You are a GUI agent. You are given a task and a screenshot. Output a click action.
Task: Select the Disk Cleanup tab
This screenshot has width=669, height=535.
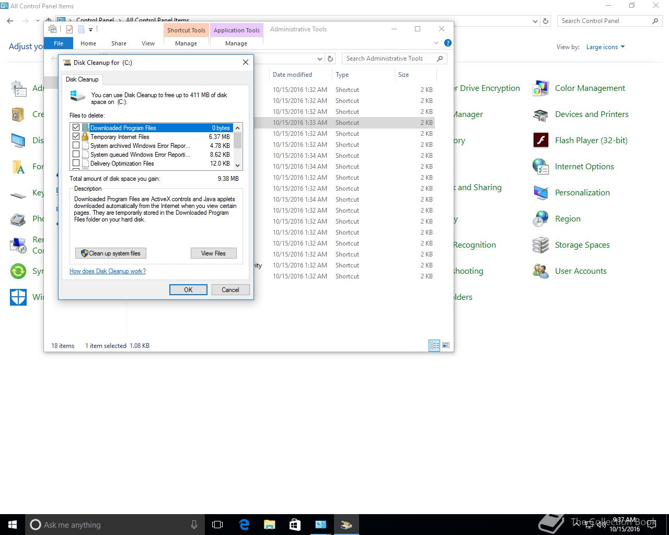click(x=82, y=79)
